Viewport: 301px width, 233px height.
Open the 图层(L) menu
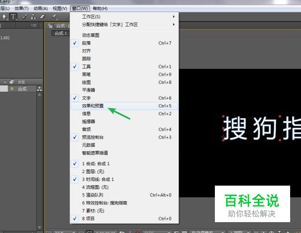pyautogui.click(x=5, y=8)
